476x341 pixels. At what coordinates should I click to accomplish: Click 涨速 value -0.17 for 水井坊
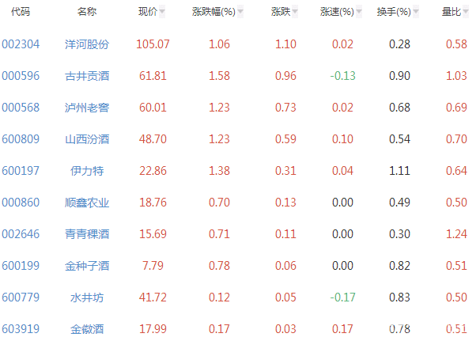click(x=342, y=297)
